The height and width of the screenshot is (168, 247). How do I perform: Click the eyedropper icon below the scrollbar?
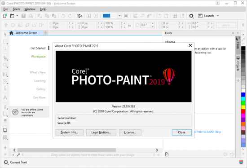pos(18,155)
